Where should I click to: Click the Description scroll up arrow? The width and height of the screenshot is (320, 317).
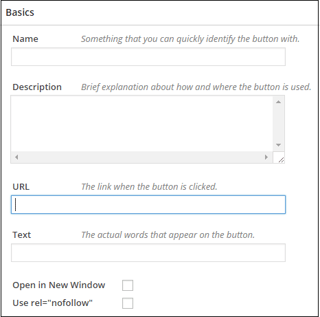click(x=278, y=102)
